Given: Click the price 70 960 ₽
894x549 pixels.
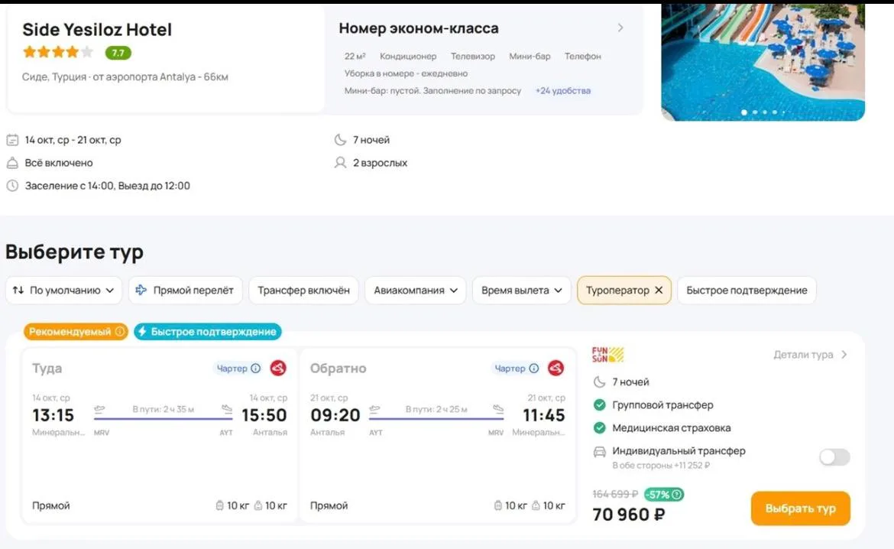Looking at the screenshot, I should pos(628,515).
